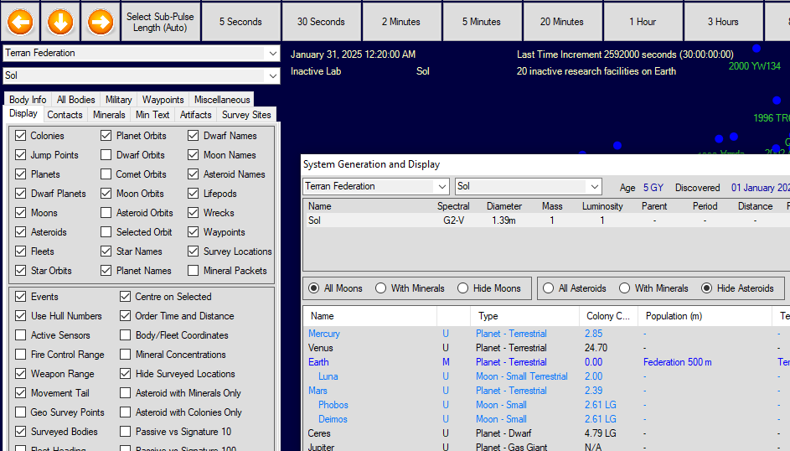Click the orange down arrow icon
This screenshot has height=451, width=790.
[x=60, y=22]
